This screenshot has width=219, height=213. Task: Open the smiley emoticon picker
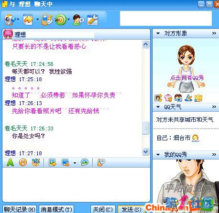click(x=23, y=162)
